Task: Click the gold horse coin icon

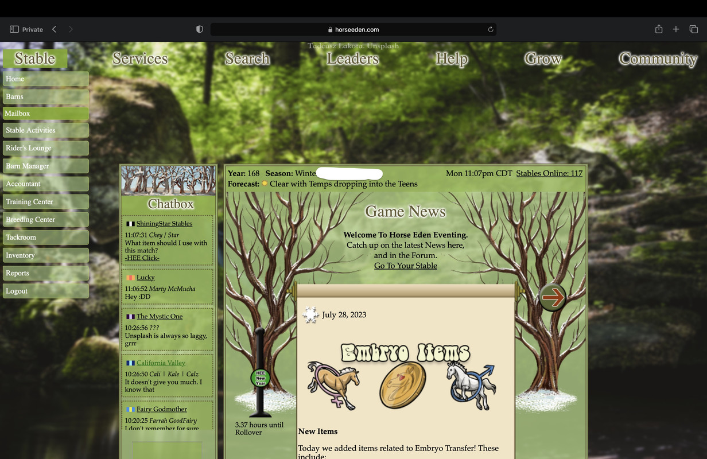Action: [x=403, y=385]
